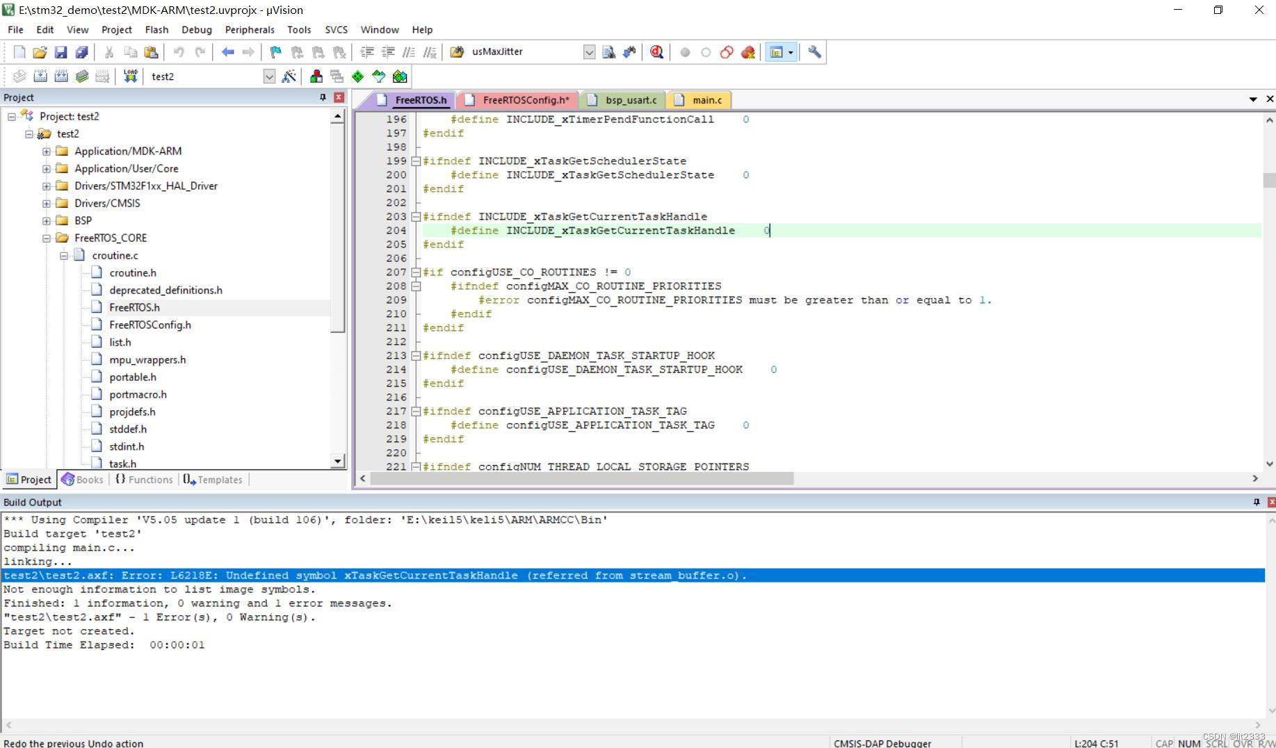Open the Configuration wrench settings
This screenshot has width=1276, height=748.
point(814,51)
